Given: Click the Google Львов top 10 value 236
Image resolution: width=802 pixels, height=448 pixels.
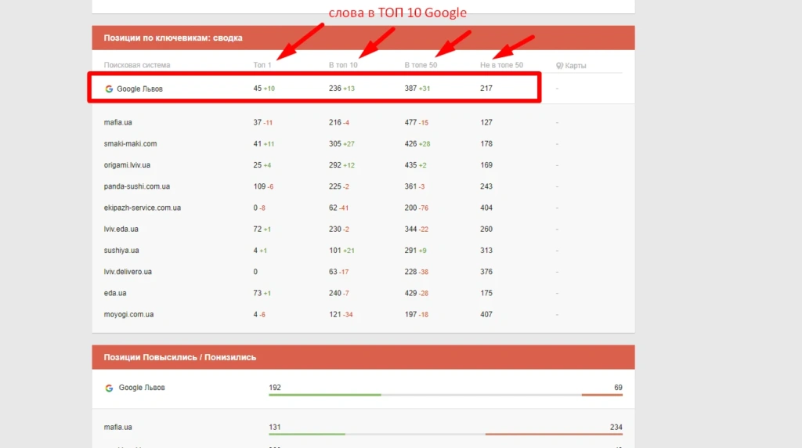Looking at the screenshot, I should point(335,89).
